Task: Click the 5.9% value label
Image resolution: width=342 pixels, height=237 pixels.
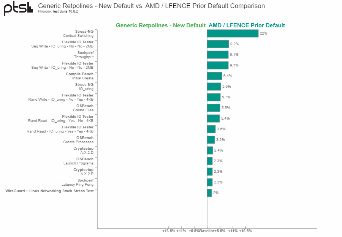Action: (x=226, y=87)
